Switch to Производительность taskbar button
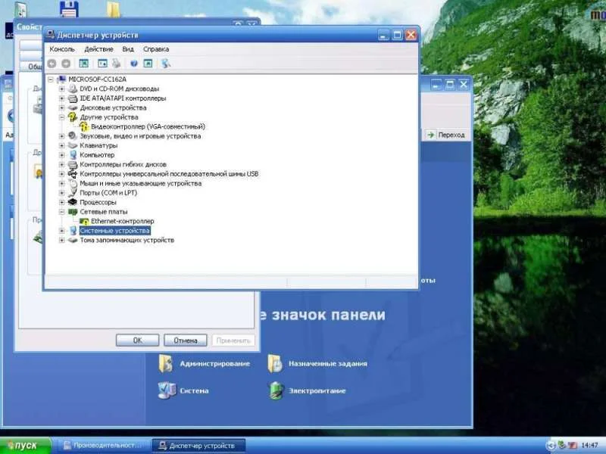This screenshot has width=606, height=454. (102, 446)
